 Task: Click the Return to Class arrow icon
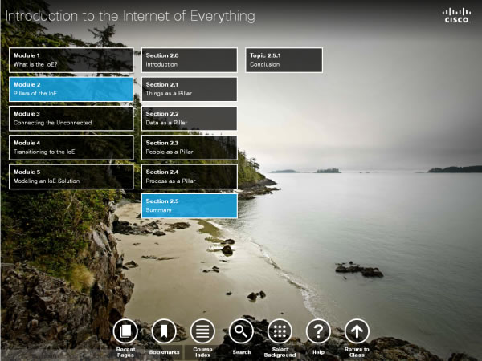pos(357,331)
